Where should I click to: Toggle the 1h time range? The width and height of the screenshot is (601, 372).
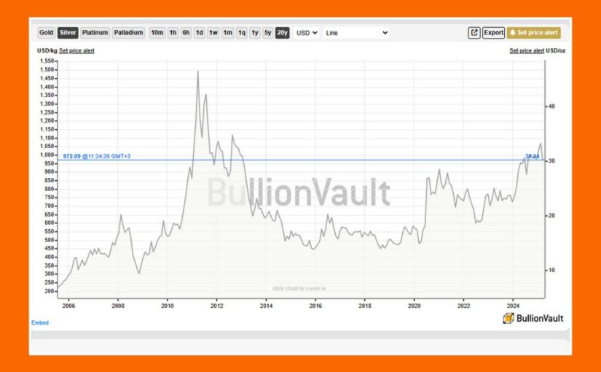coord(173,33)
